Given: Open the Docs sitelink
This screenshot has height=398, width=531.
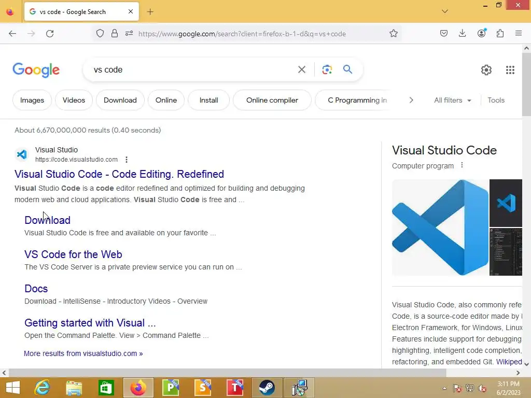Looking at the screenshot, I should point(36,288).
